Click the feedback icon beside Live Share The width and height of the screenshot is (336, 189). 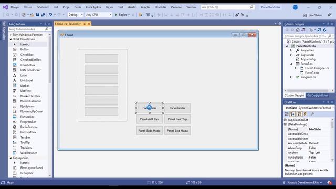(329, 15)
